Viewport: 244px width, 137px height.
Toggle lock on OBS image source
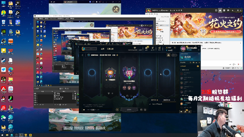[75, 95]
